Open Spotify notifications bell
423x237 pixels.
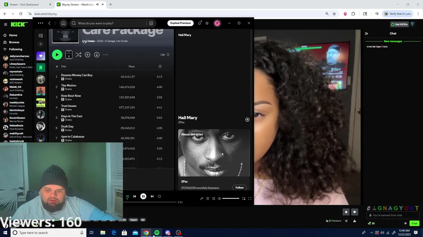click(x=200, y=23)
